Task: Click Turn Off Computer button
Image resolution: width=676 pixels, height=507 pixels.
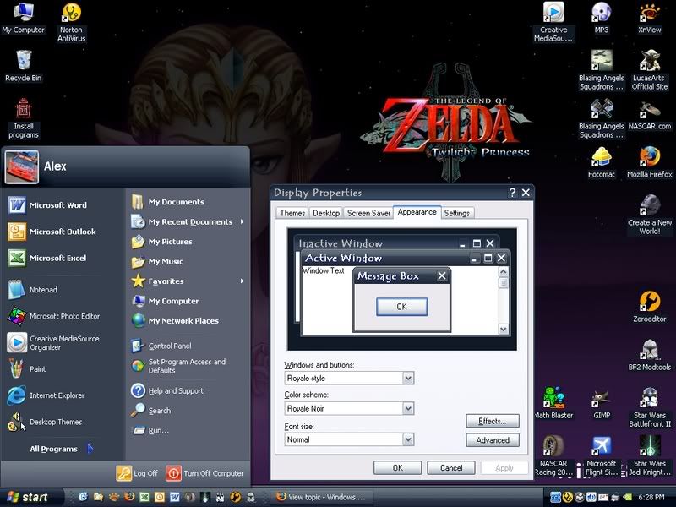Action: [204, 473]
